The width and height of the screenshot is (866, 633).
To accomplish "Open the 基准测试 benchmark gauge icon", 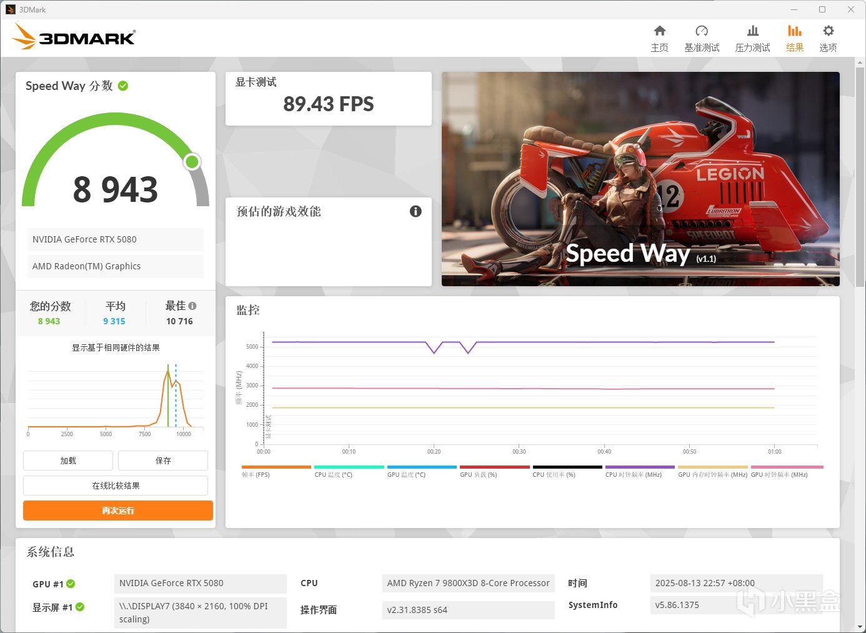I will coord(702,31).
